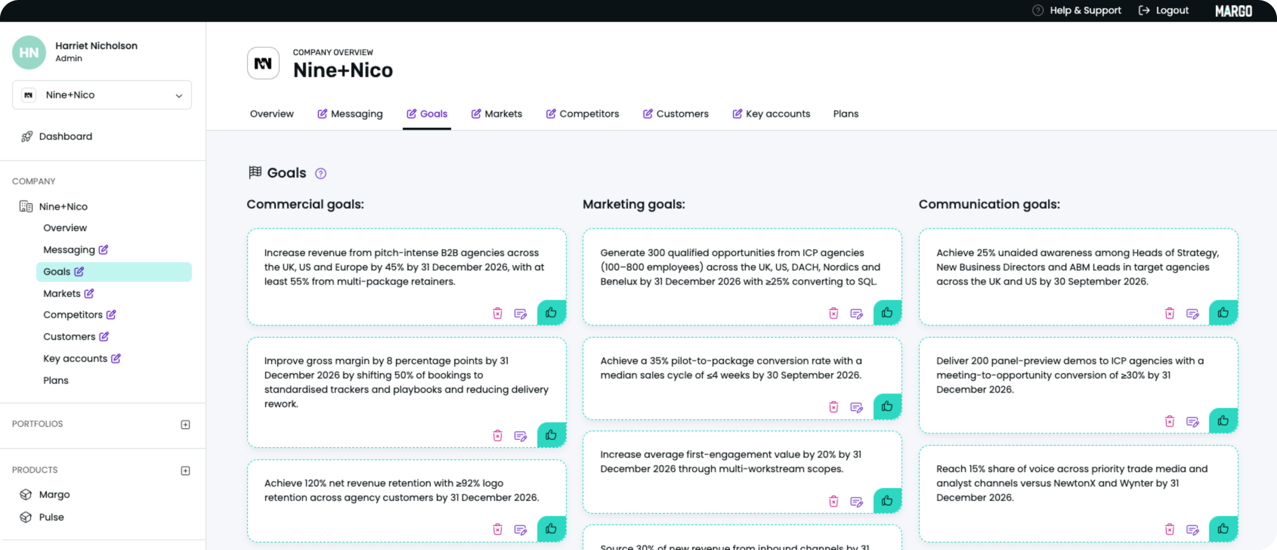Screen dimensions: 1277x550
Task: Select Nine+Nico in the Company sidebar tree
Action: coord(54,206)
